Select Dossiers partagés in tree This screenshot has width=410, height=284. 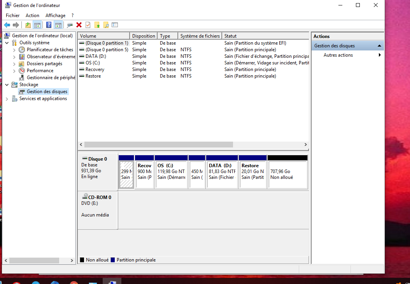click(x=44, y=64)
